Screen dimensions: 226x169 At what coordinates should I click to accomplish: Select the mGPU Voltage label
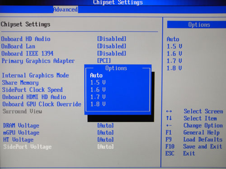coord(21,133)
